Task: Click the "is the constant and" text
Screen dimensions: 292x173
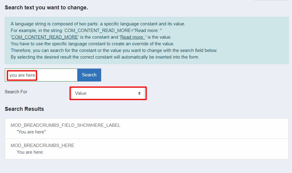Action: pyautogui.click(x=99, y=37)
